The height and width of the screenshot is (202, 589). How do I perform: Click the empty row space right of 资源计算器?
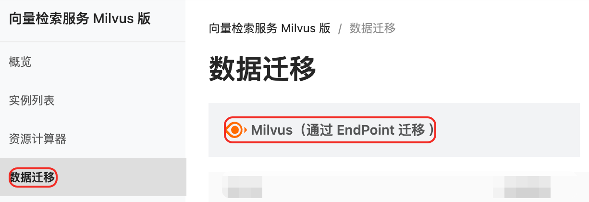pos(126,139)
